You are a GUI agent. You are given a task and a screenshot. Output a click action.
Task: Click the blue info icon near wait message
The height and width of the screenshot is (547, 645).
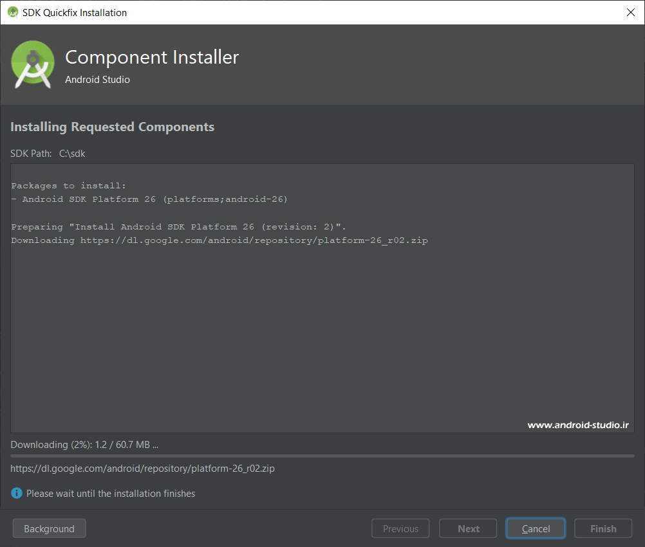click(x=17, y=493)
